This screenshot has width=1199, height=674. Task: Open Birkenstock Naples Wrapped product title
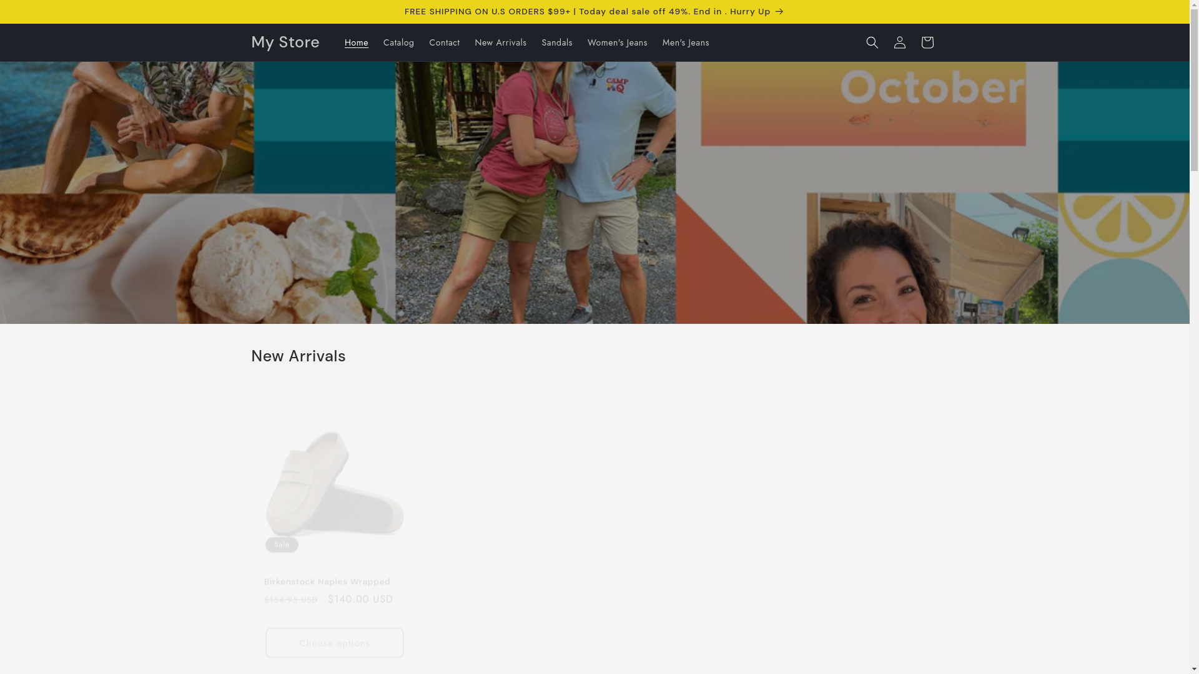[x=327, y=582]
